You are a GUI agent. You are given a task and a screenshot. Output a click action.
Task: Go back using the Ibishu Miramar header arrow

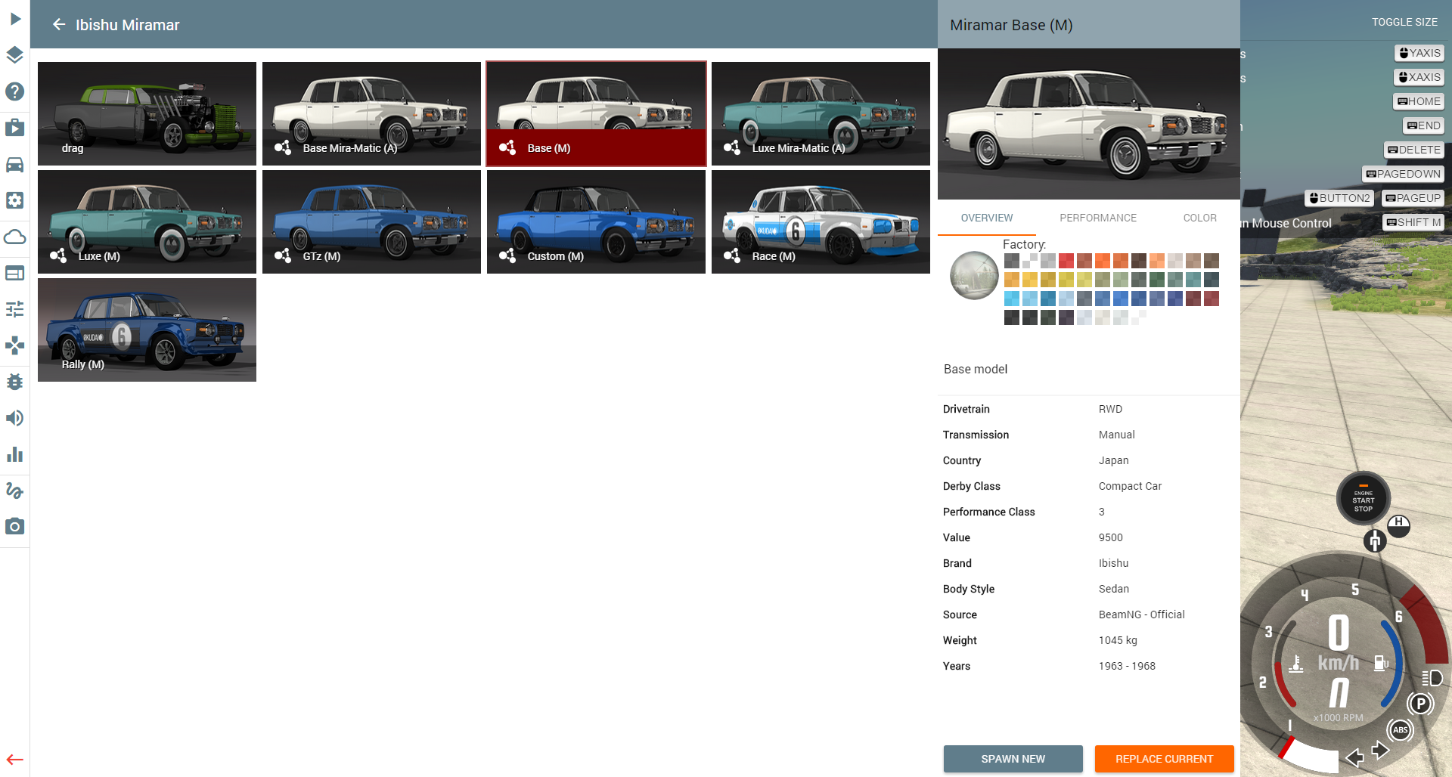click(59, 25)
